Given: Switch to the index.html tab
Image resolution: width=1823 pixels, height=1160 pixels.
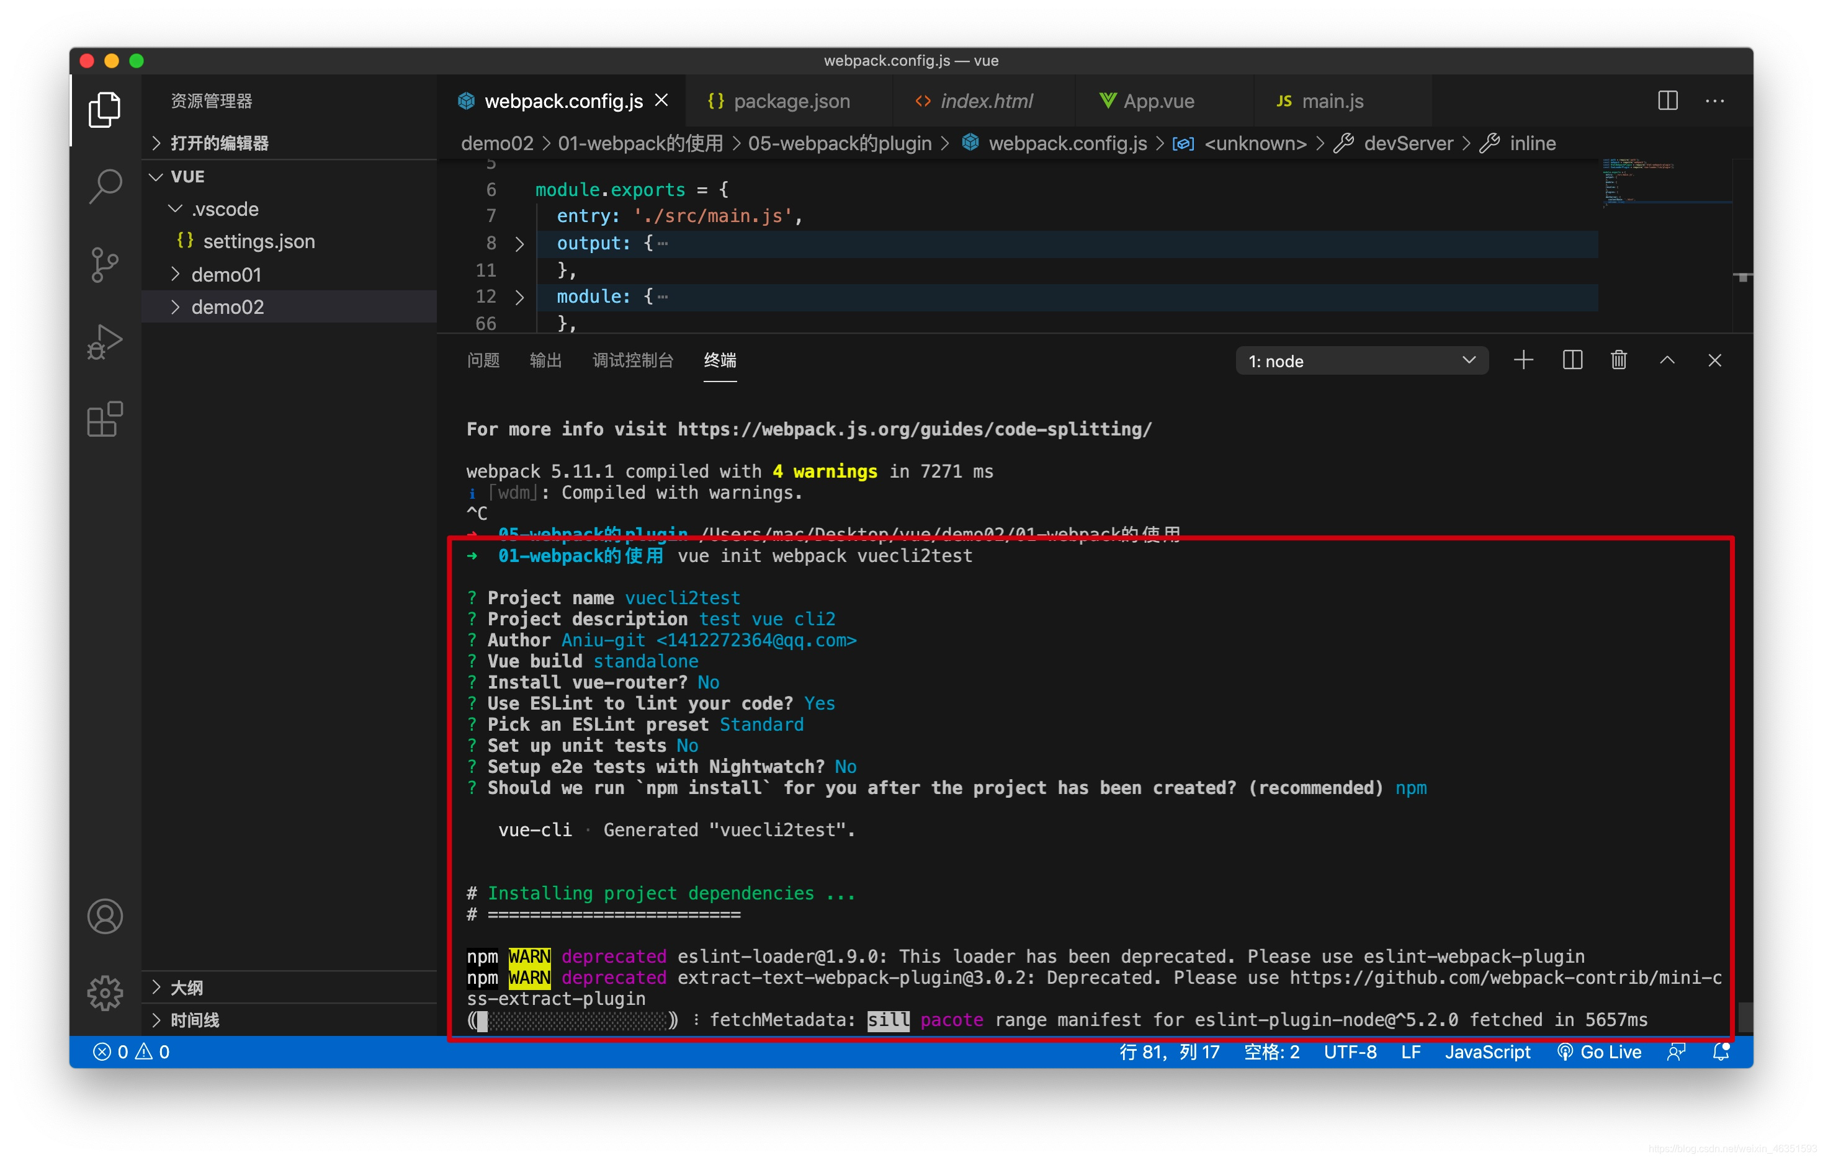Looking at the screenshot, I should click(x=983, y=100).
